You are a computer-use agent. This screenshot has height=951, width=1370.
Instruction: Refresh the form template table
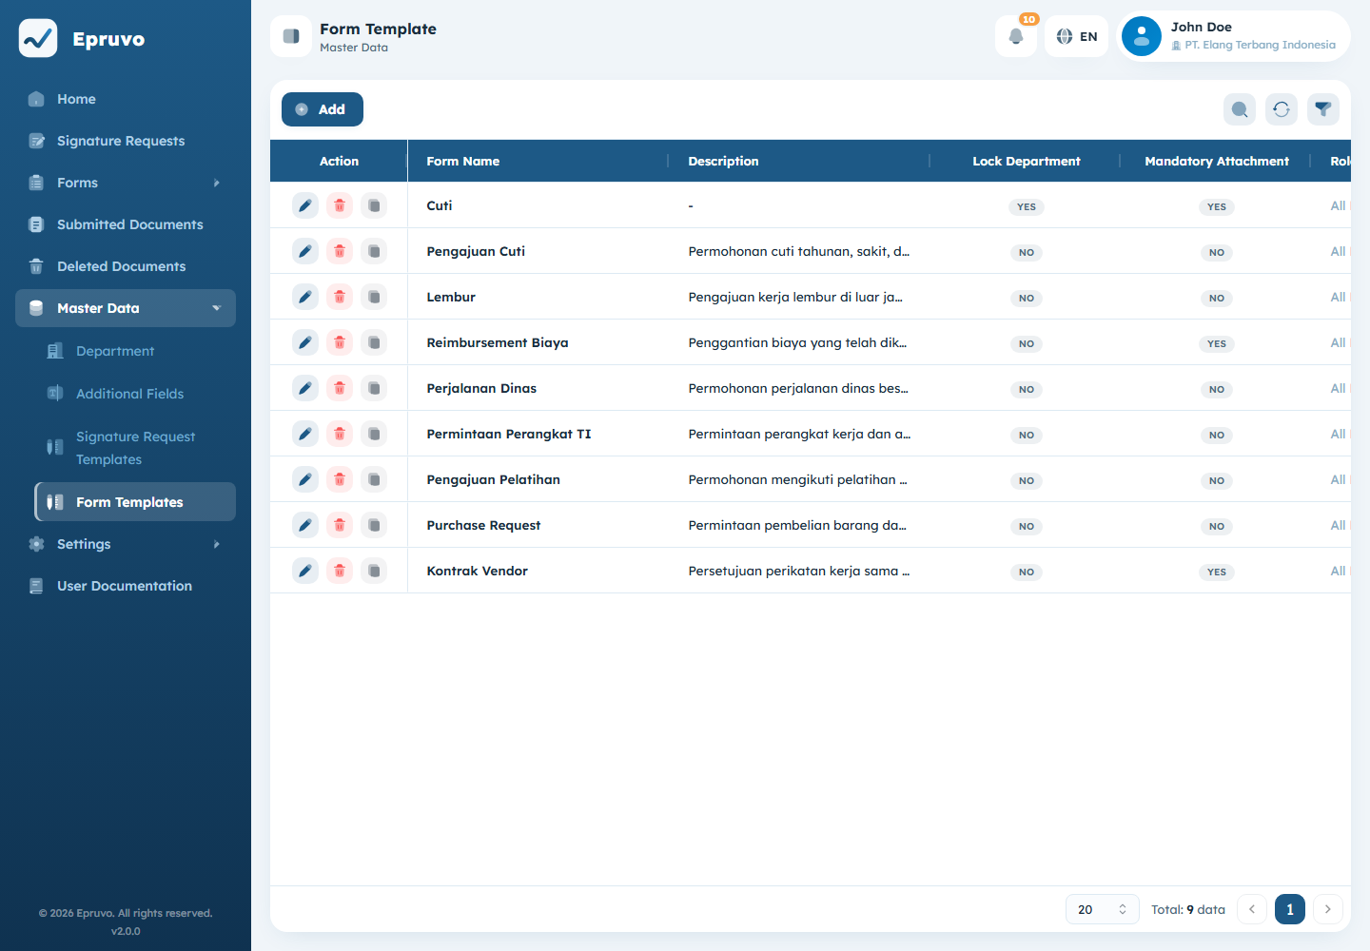coord(1282,109)
